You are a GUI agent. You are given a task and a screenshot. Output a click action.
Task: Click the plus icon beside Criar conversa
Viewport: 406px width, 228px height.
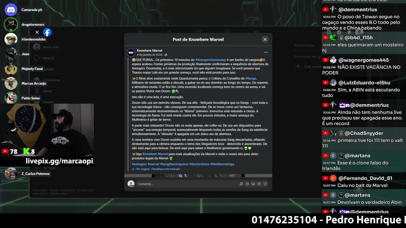click(298, 66)
